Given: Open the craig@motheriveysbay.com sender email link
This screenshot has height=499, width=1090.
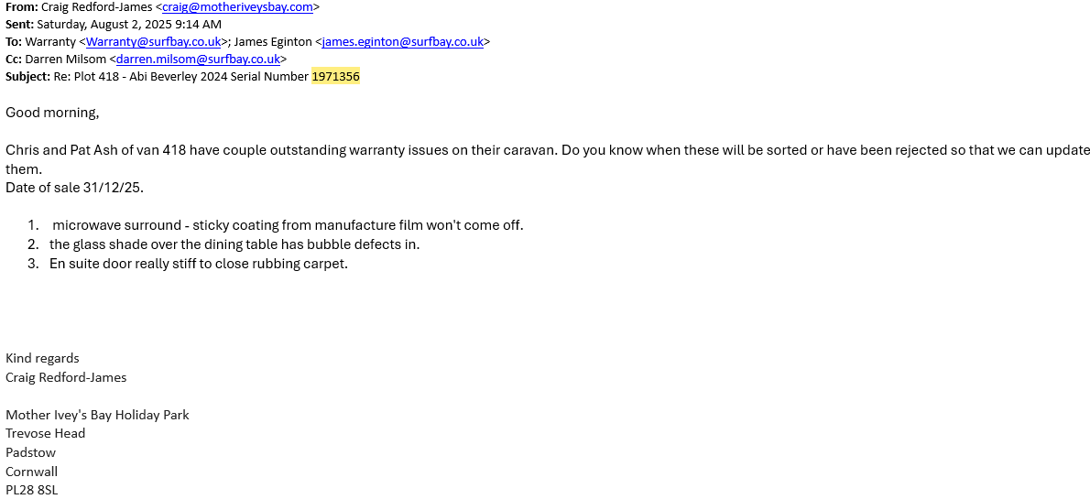Looking at the screenshot, I should click(x=238, y=7).
